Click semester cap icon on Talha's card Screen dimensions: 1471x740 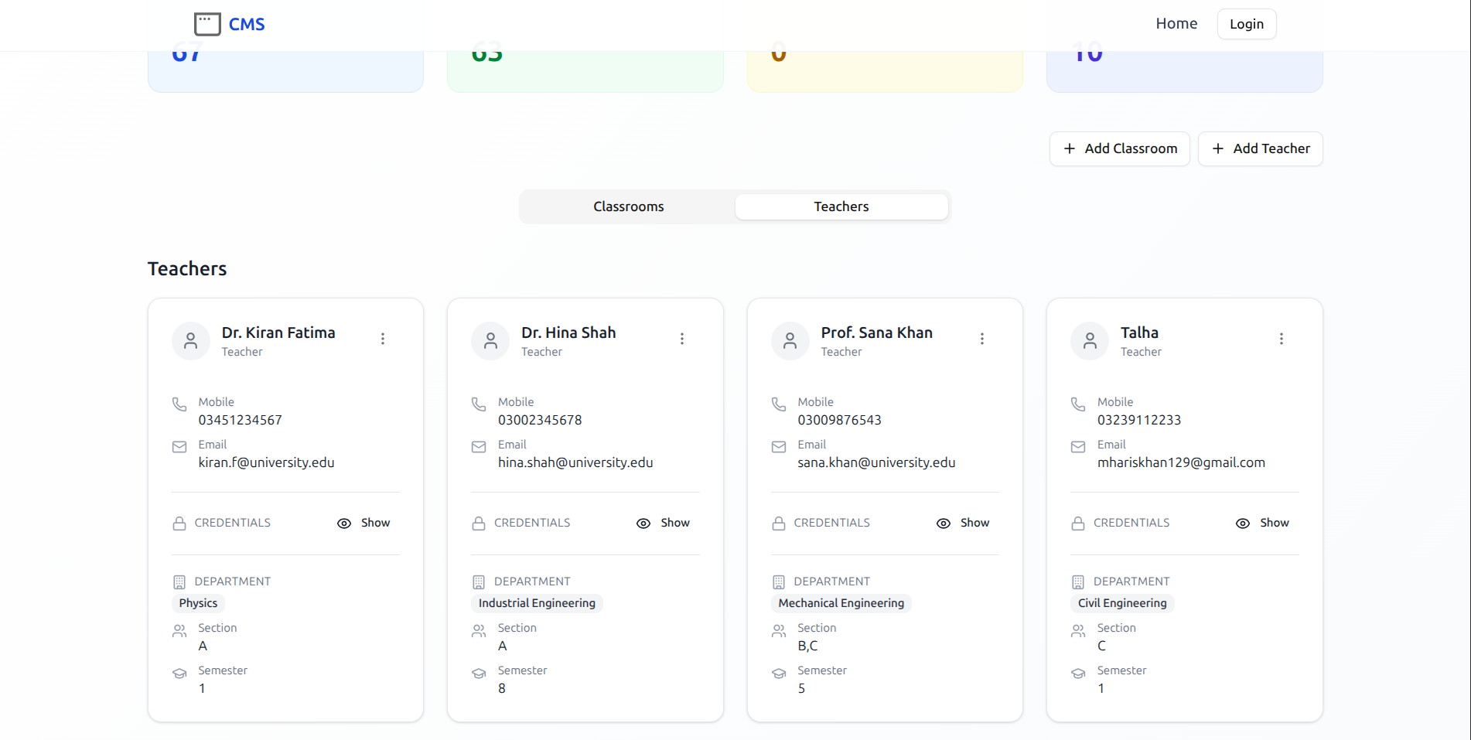[1078, 674]
